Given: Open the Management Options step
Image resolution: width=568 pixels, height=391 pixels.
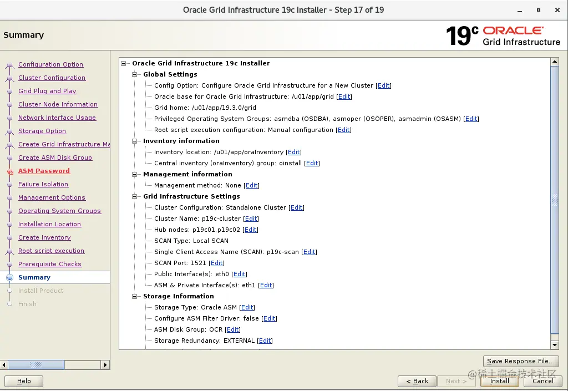Looking at the screenshot, I should [52, 197].
